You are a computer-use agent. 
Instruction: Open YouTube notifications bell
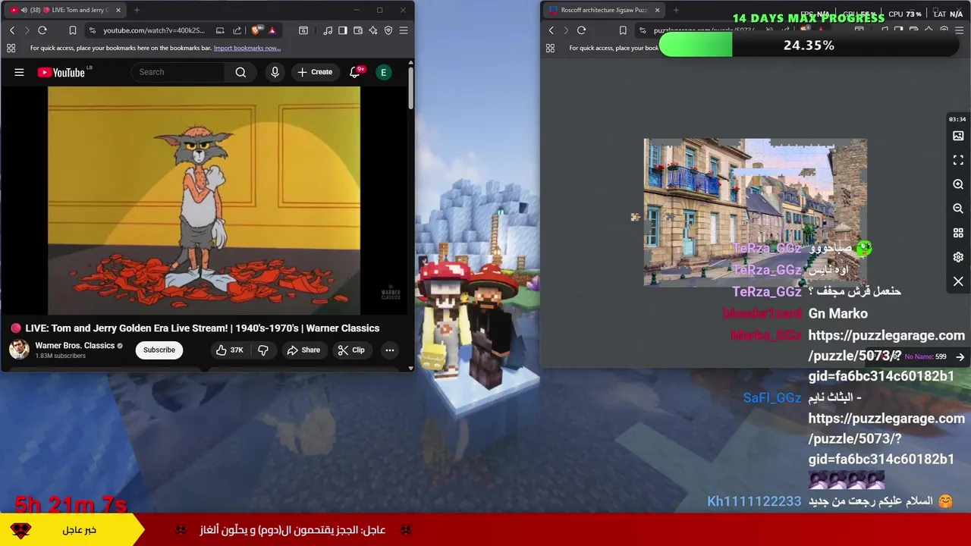pyautogui.click(x=355, y=72)
